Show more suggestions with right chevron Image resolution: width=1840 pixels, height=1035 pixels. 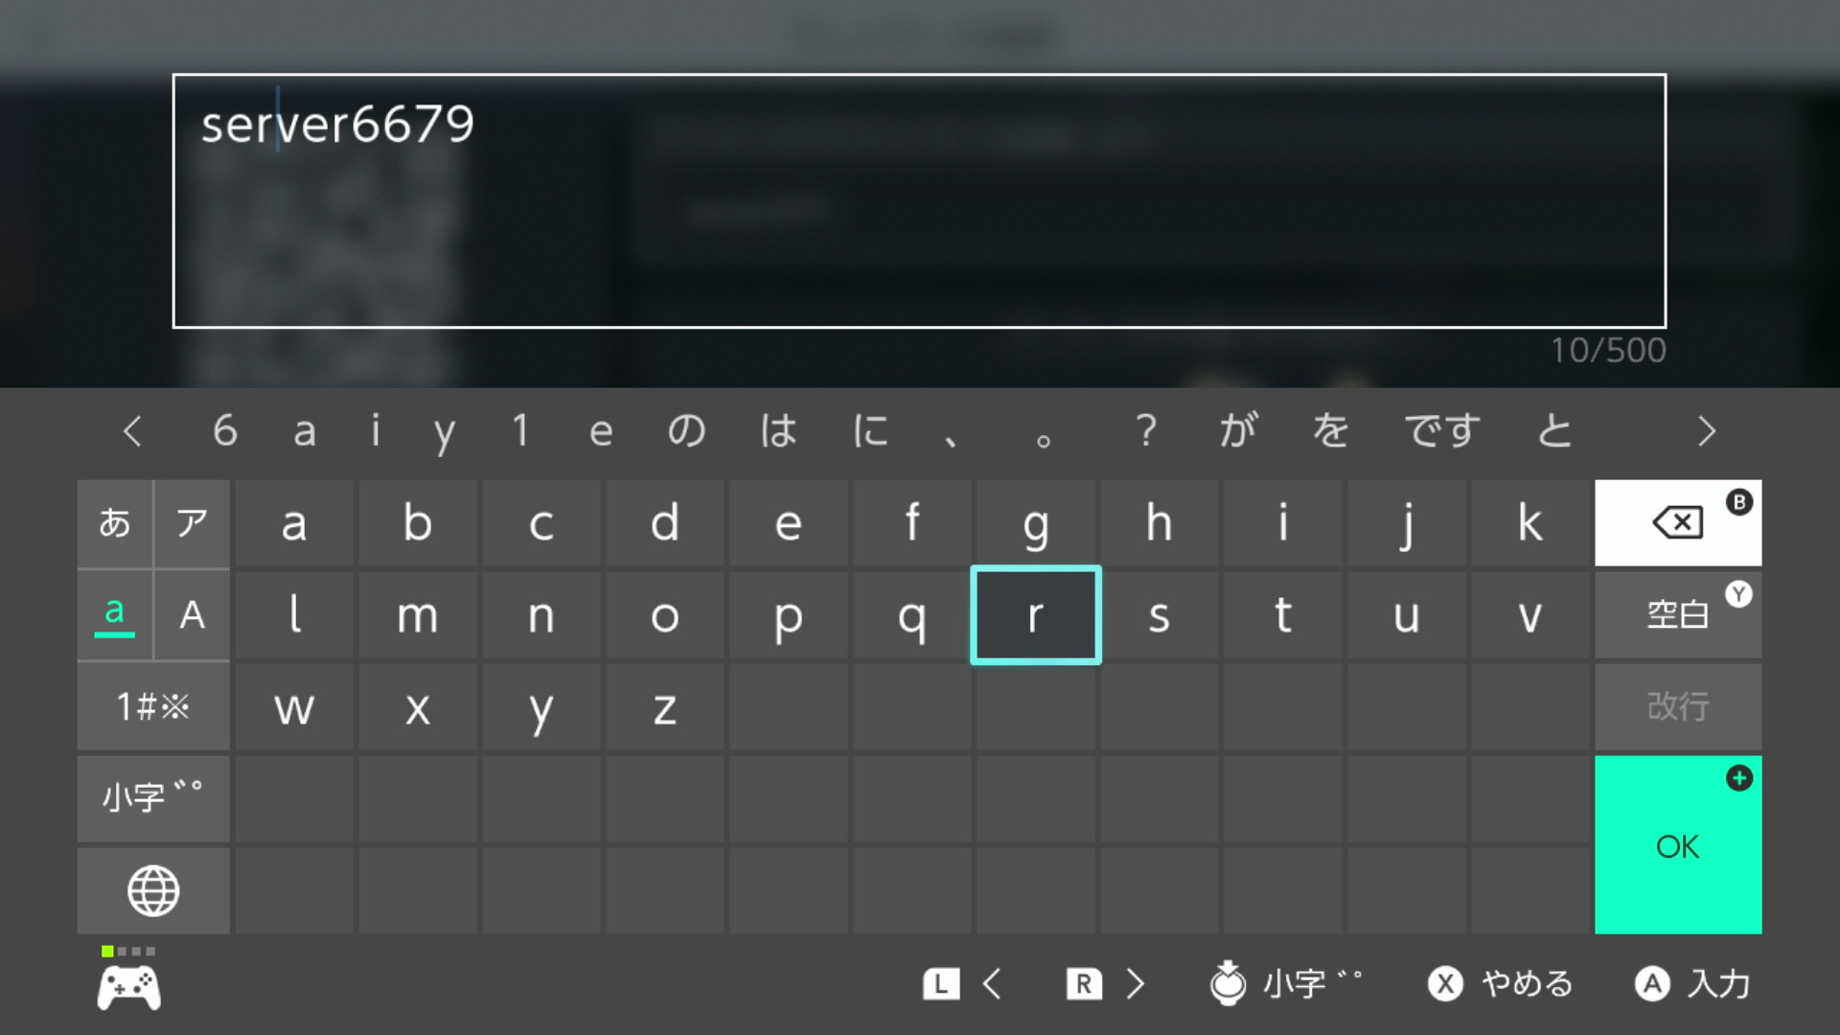(1706, 431)
